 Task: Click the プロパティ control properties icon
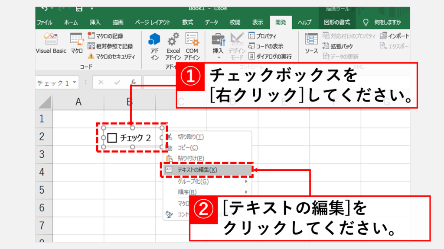262,36
